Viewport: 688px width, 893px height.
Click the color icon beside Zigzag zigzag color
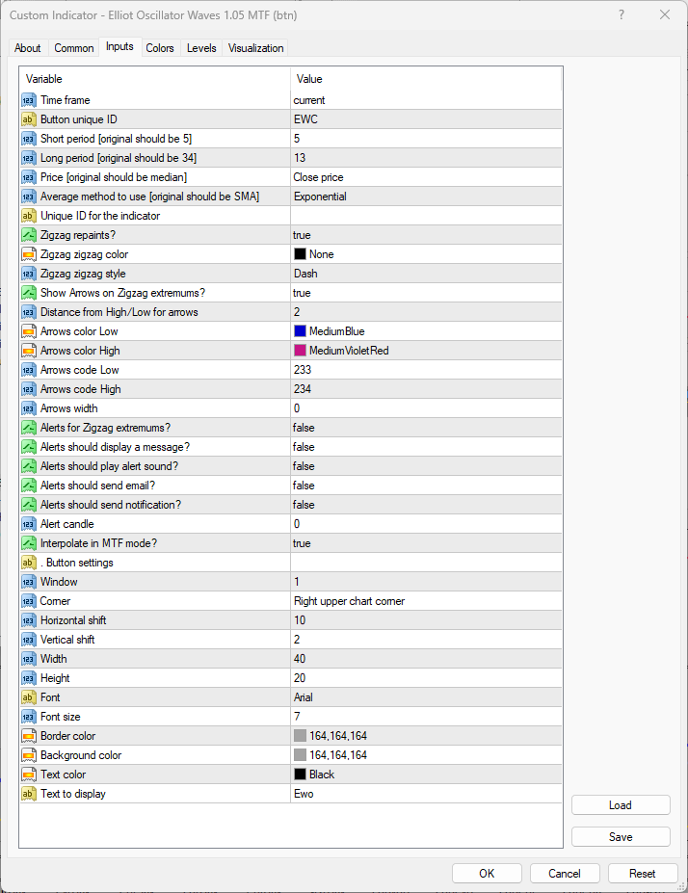[x=29, y=254]
